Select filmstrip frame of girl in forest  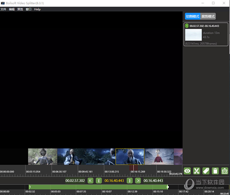pos(43,157)
